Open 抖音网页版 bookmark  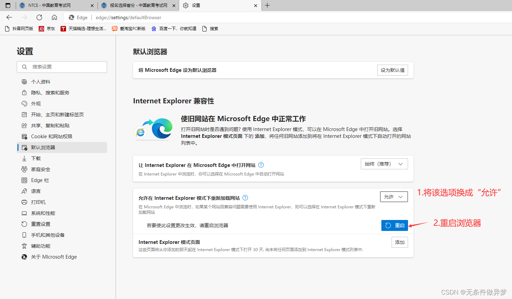19,29
